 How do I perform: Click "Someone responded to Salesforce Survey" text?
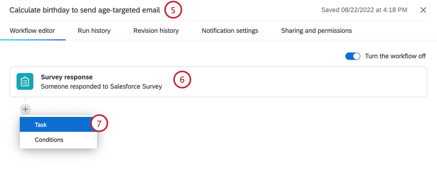click(x=101, y=86)
